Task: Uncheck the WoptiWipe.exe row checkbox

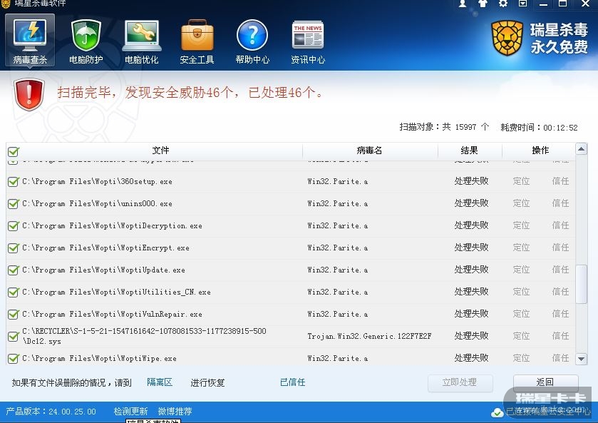Action: click(14, 359)
